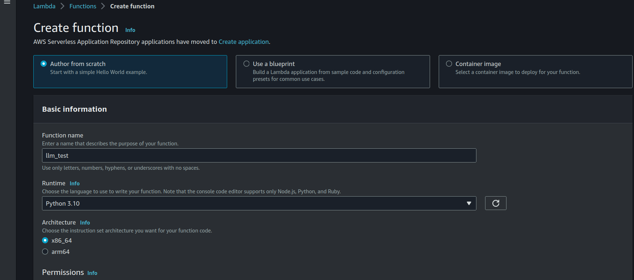Follow the Create application link
634x280 pixels.
(243, 42)
